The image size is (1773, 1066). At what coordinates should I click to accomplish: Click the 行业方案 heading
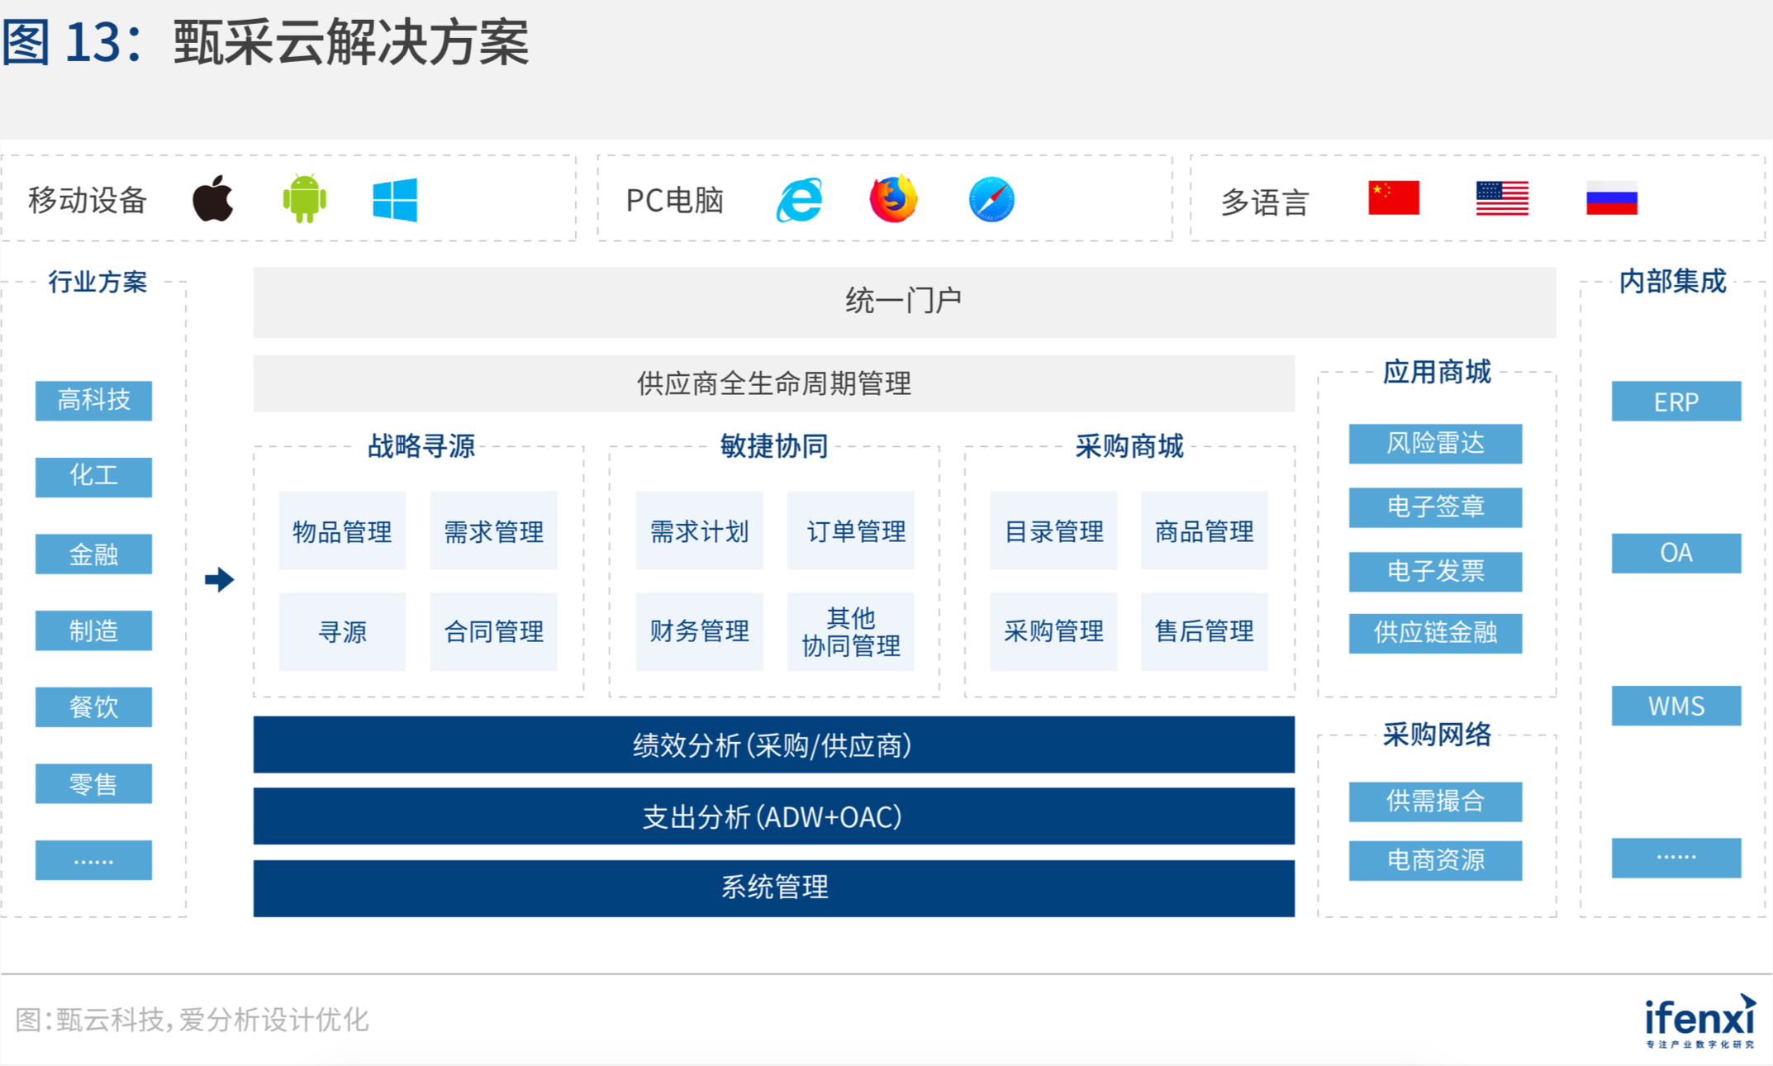[97, 282]
